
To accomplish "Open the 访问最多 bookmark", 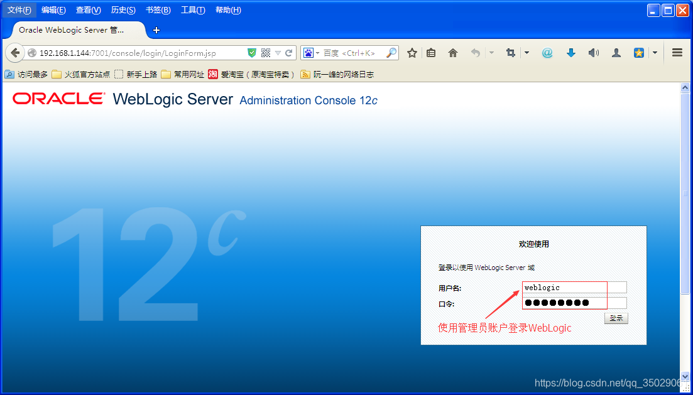I will [x=26, y=74].
